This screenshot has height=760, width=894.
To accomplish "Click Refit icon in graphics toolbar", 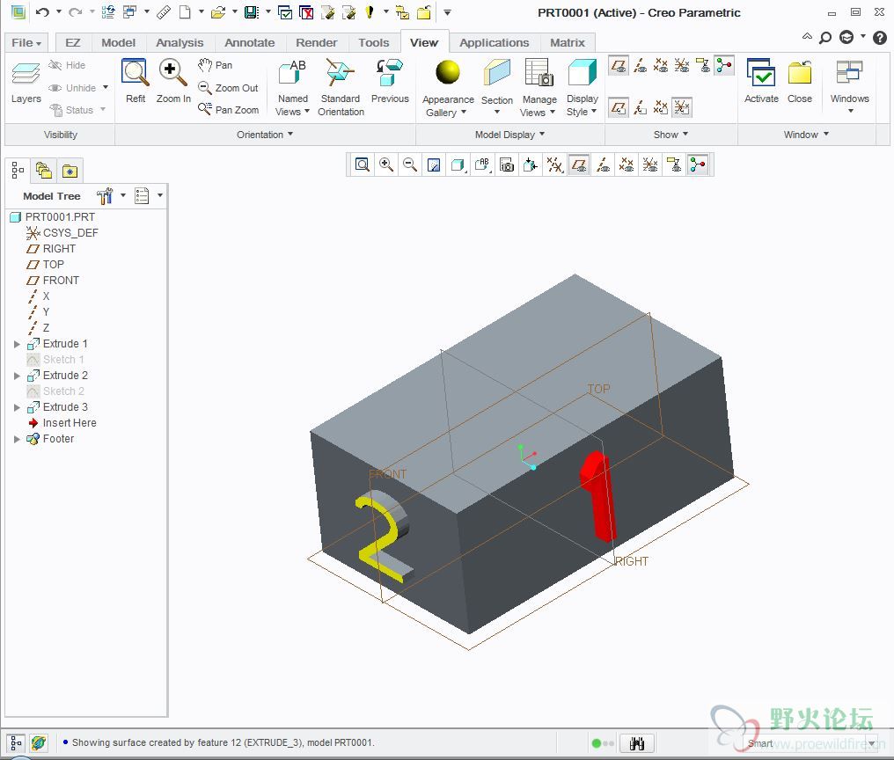I will pos(362,164).
